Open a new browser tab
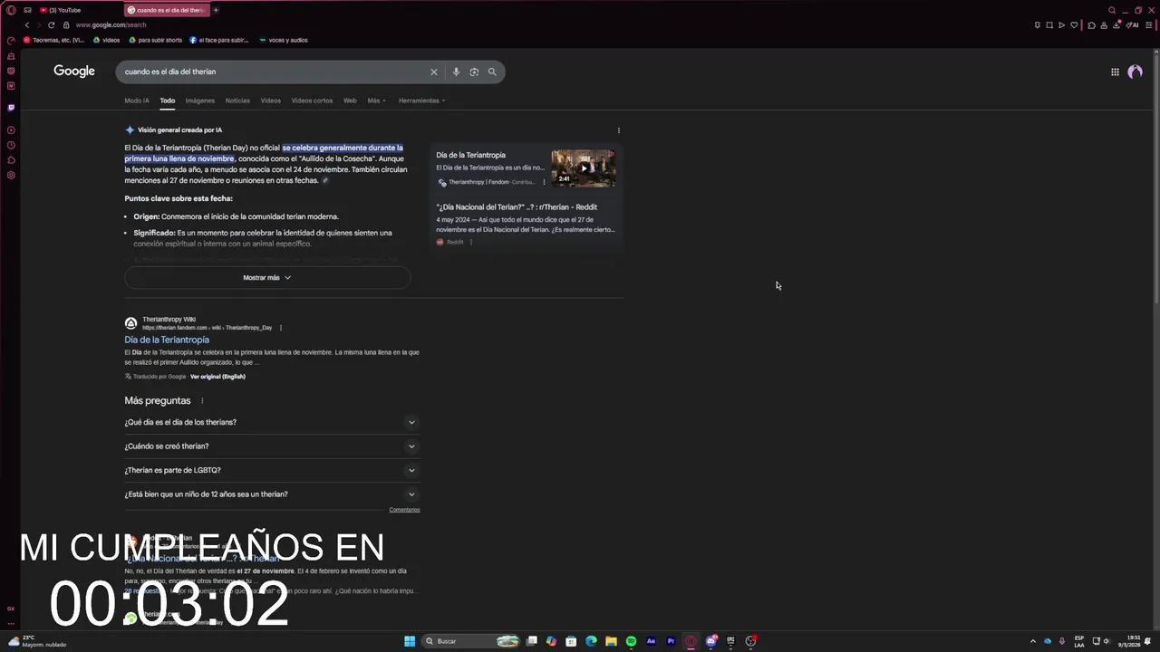This screenshot has height=652, width=1160. [x=216, y=10]
